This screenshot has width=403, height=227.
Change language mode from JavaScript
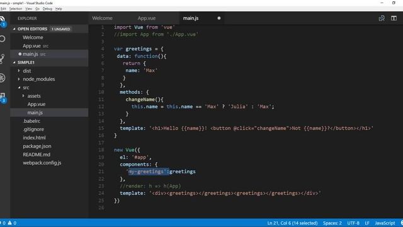click(x=385, y=223)
